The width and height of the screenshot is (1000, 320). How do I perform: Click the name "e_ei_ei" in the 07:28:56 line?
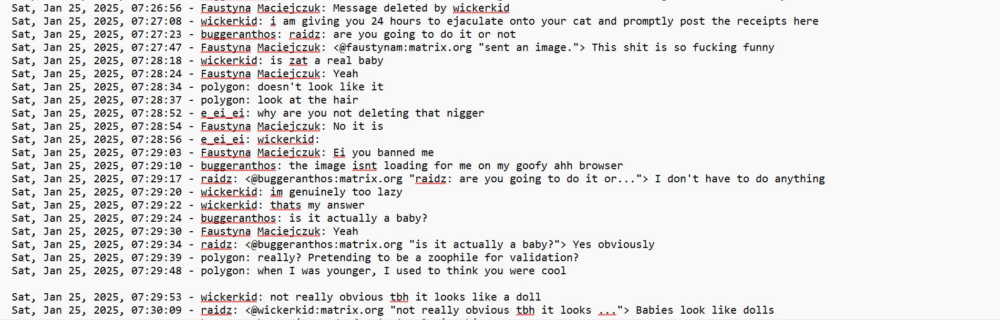223,140
